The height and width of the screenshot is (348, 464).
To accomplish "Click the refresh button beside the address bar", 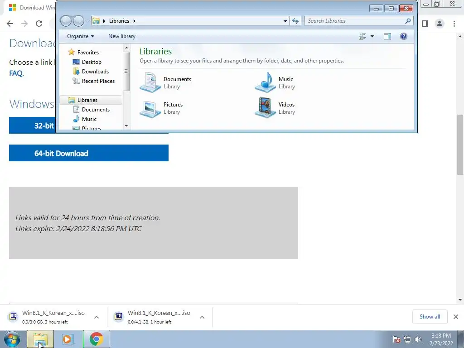I will 295,21.
